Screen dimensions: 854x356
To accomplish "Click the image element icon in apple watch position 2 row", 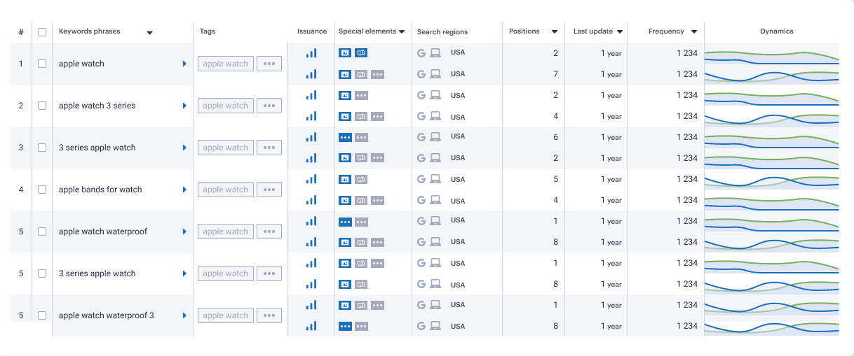I will (345, 52).
